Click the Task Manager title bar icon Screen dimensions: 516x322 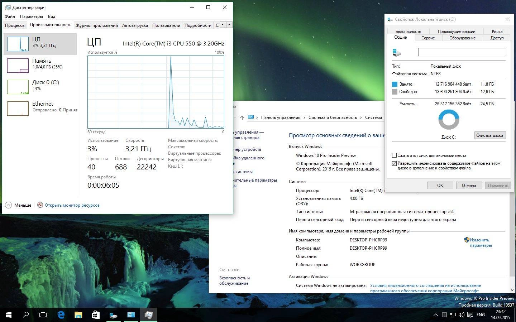pos(8,7)
